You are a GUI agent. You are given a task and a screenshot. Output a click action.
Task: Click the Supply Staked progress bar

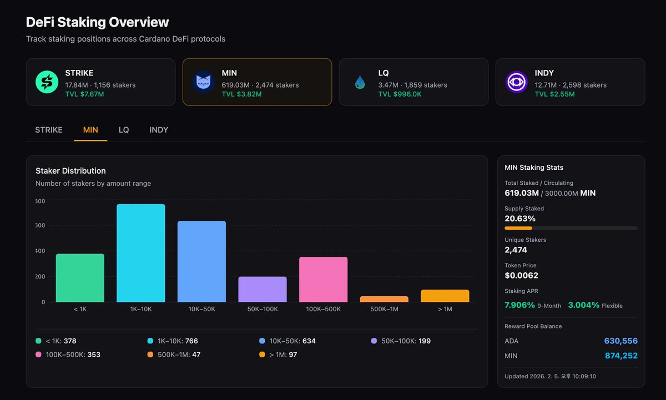coord(571,228)
